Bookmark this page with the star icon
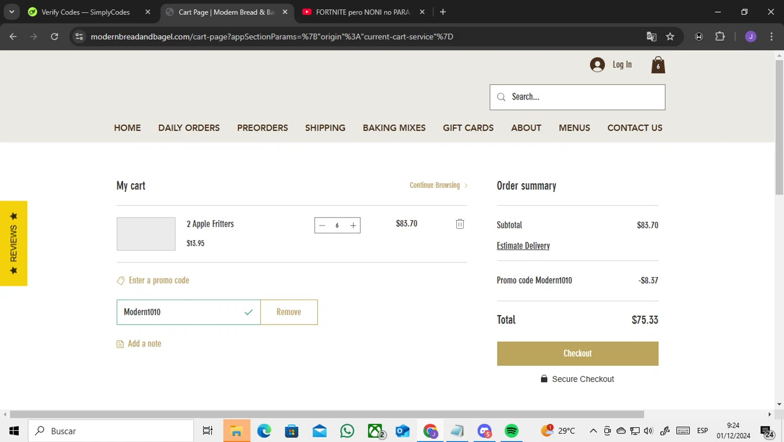 pos(670,37)
